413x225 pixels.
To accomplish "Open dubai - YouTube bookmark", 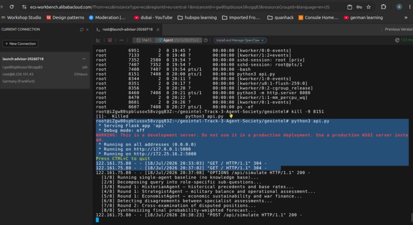I will 153,17.
